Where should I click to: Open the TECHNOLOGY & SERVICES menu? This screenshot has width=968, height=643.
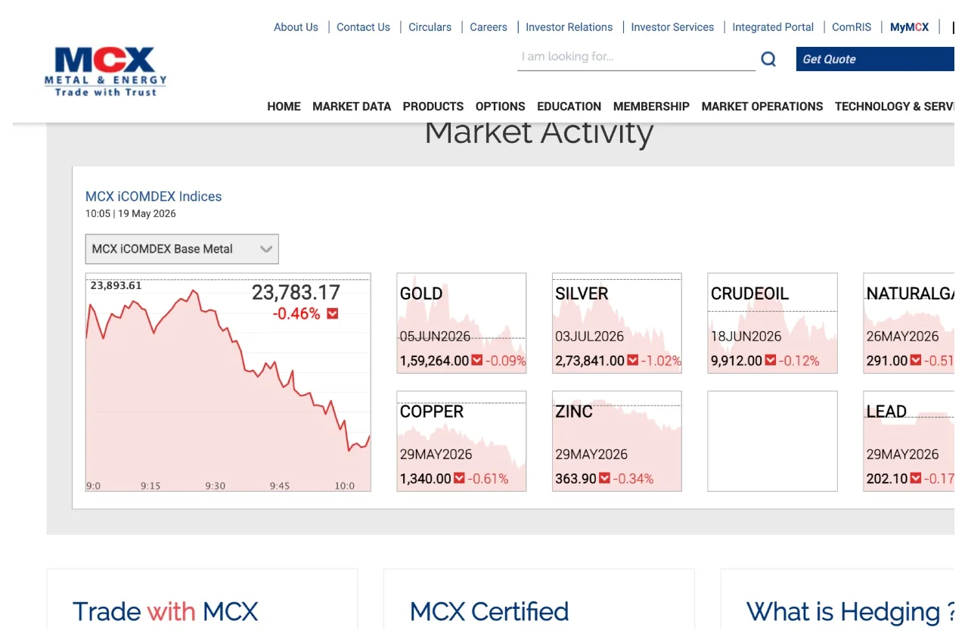click(x=895, y=107)
